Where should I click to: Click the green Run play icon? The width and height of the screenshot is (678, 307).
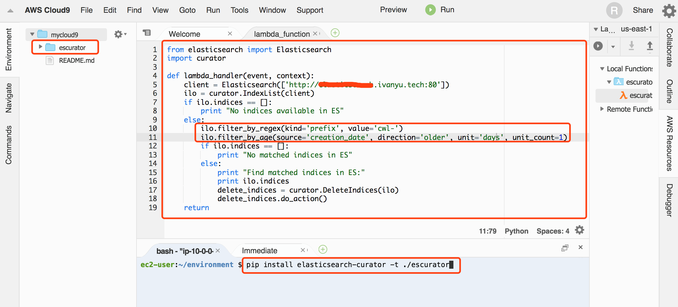430,10
